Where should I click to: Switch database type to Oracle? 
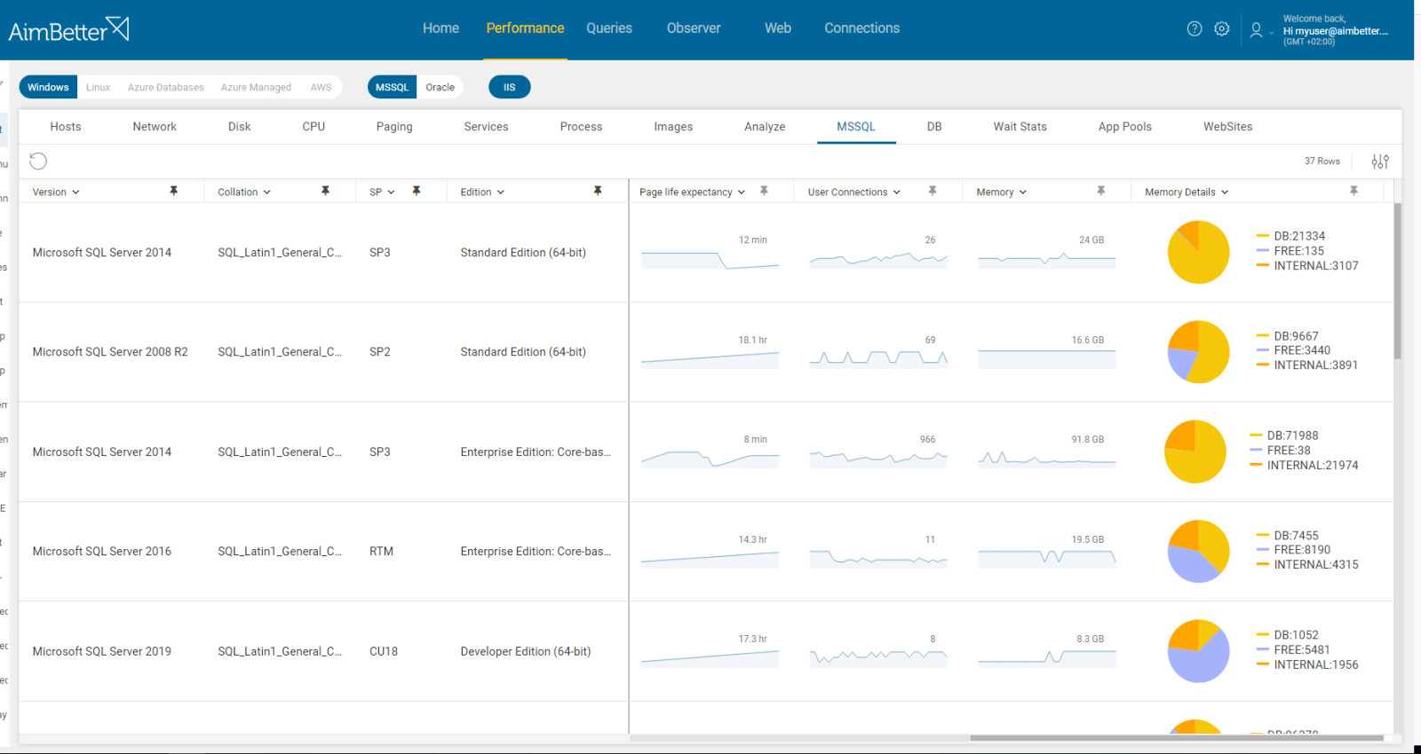click(x=440, y=87)
